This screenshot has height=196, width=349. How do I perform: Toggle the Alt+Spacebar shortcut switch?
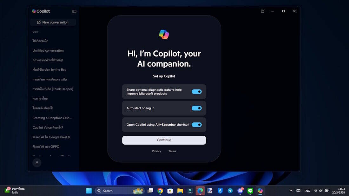(196, 125)
